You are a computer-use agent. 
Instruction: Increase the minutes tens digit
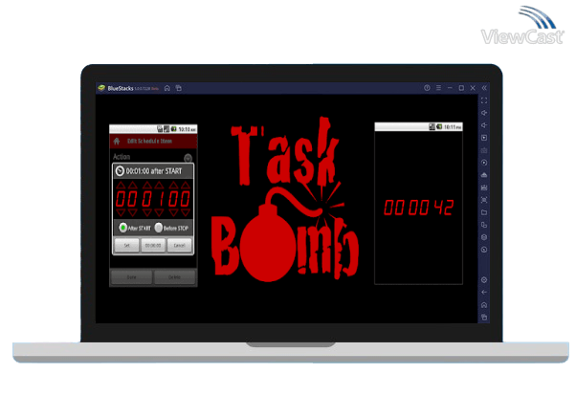(147, 185)
